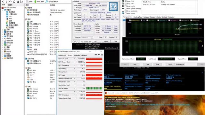The height and width of the screenshot is (115, 205).
Task: Click the AIDA64 refresh icon
Action: (x=14, y=2)
